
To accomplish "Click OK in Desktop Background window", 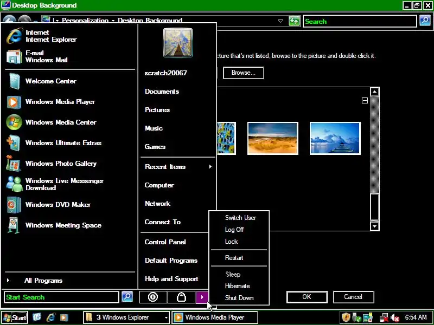I will (x=307, y=297).
